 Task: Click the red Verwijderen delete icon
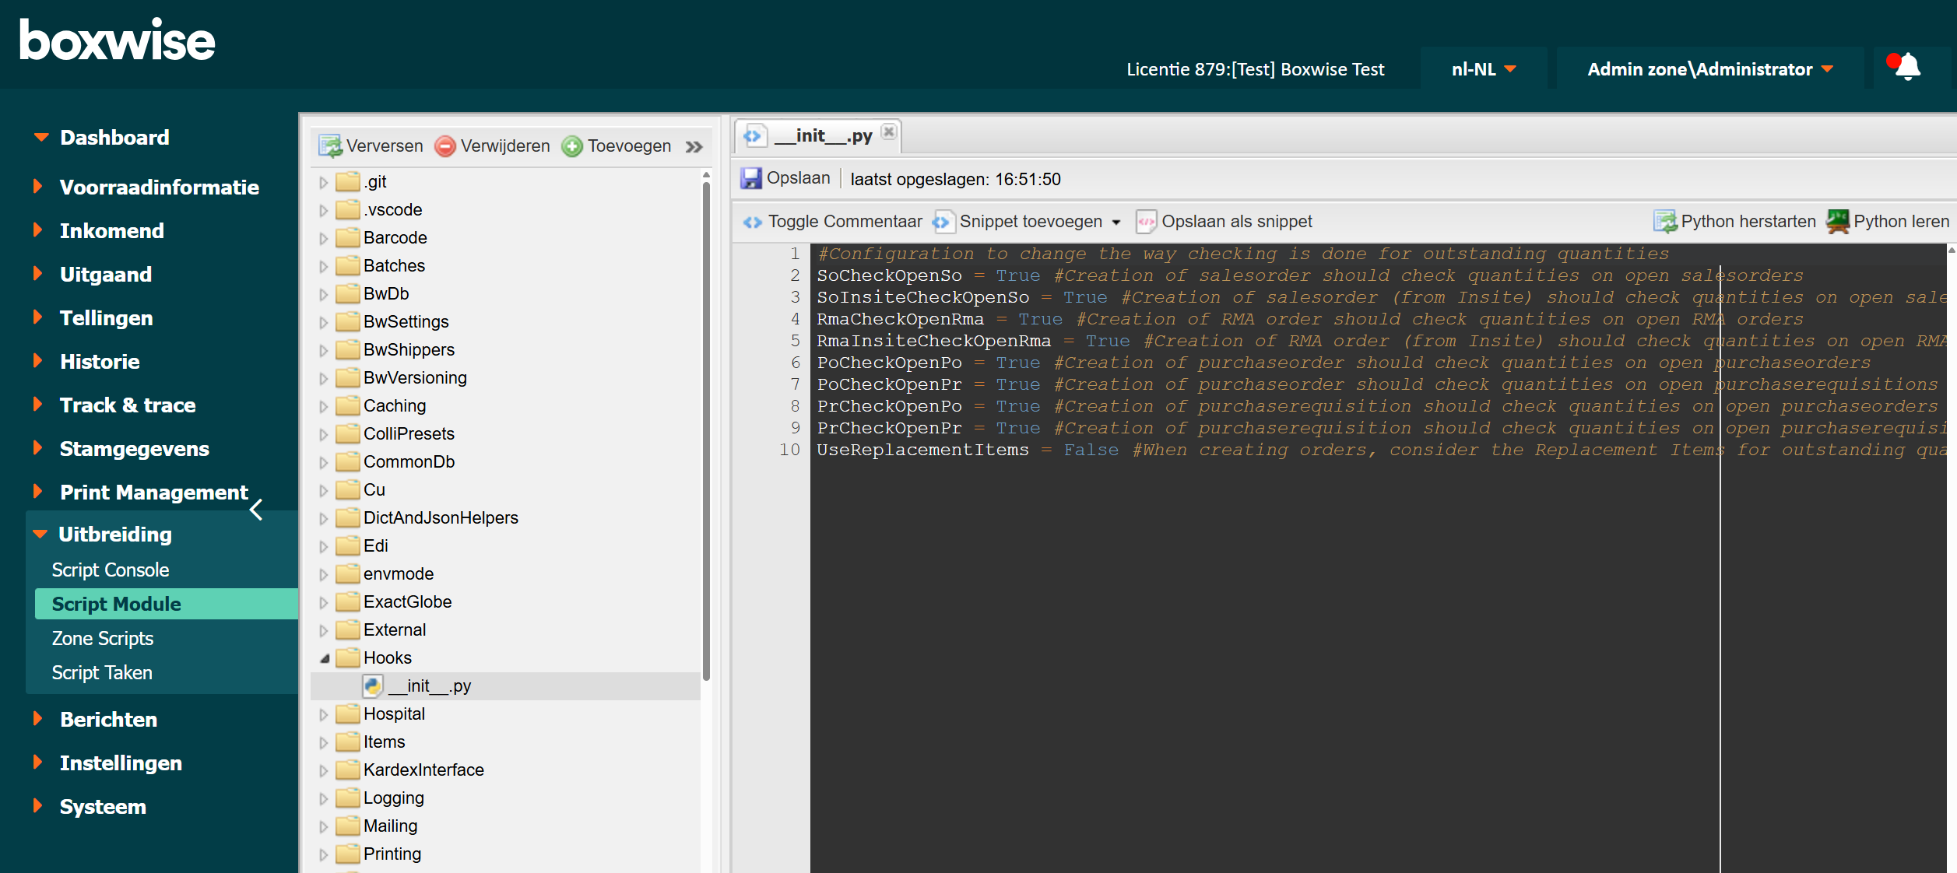click(445, 146)
